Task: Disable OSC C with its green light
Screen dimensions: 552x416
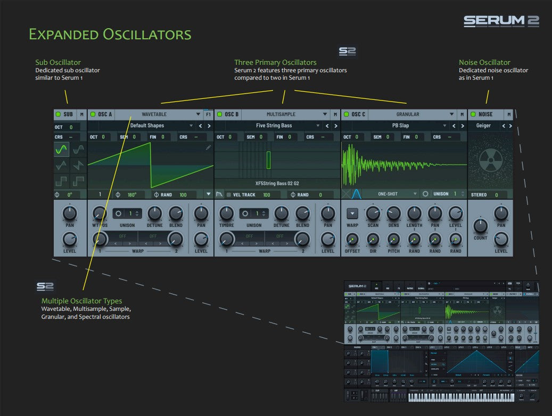Action: (x=347, y=114)
